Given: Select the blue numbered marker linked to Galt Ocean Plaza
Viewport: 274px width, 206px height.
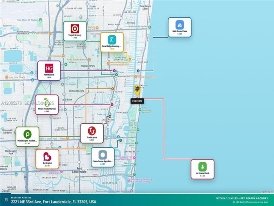Looking at the screenshot, I should click(x=138, y=71).
